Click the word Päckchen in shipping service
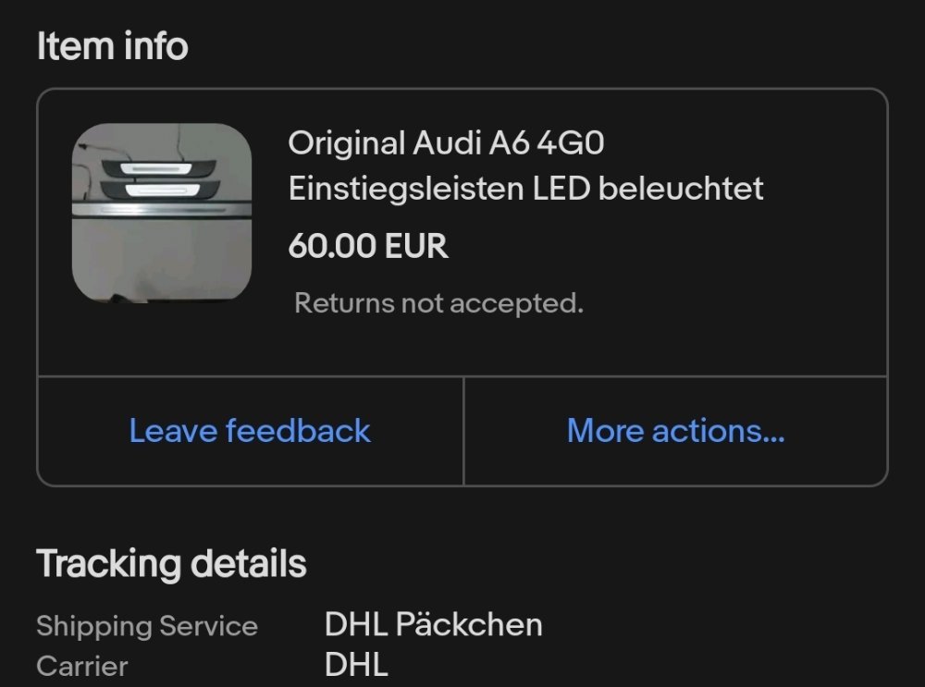 tap(469, 624)
